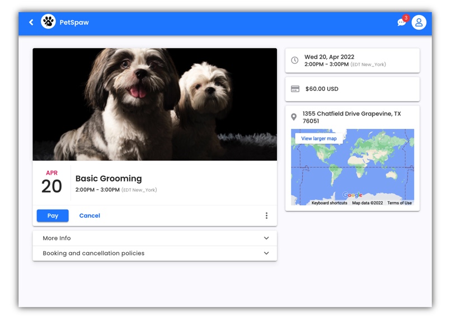Pay for the Basic Grooming appointment
The image size is (451, 322).
click(53, 215)
